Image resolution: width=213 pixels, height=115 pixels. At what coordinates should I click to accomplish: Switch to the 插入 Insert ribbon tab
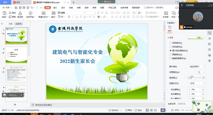point(55,8)
